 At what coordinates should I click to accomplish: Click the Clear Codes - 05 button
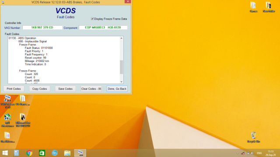click(x=91, y=89)
